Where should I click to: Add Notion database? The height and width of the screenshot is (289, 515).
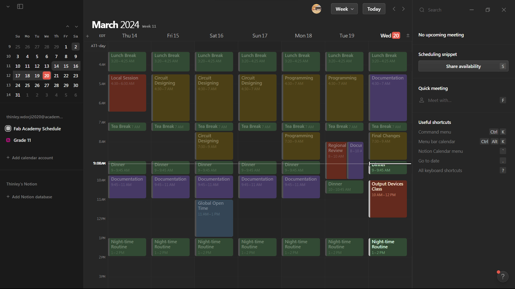click(29, 197)
